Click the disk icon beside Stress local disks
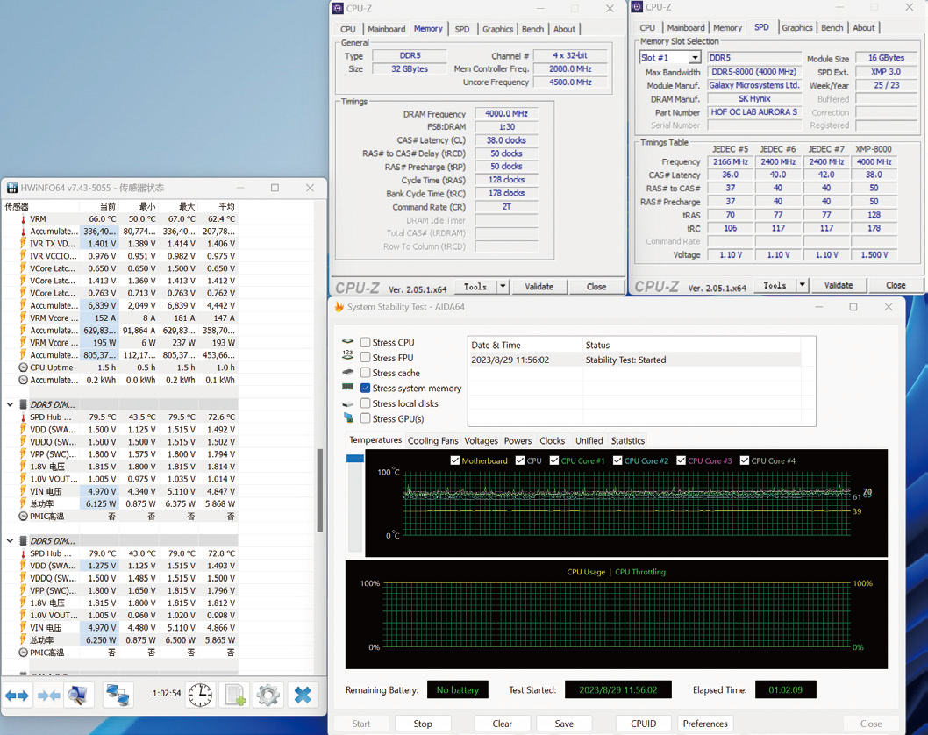The image size is (928, 735). pos(346,402)
